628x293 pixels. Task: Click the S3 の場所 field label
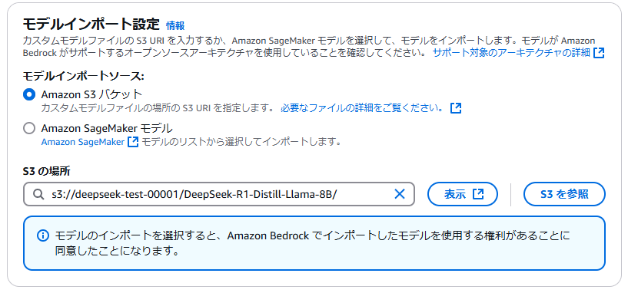(47, 172)
